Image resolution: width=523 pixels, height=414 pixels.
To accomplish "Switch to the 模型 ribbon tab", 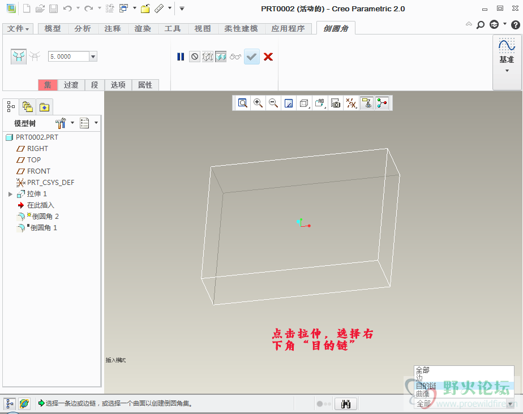I will pos(53,29).
